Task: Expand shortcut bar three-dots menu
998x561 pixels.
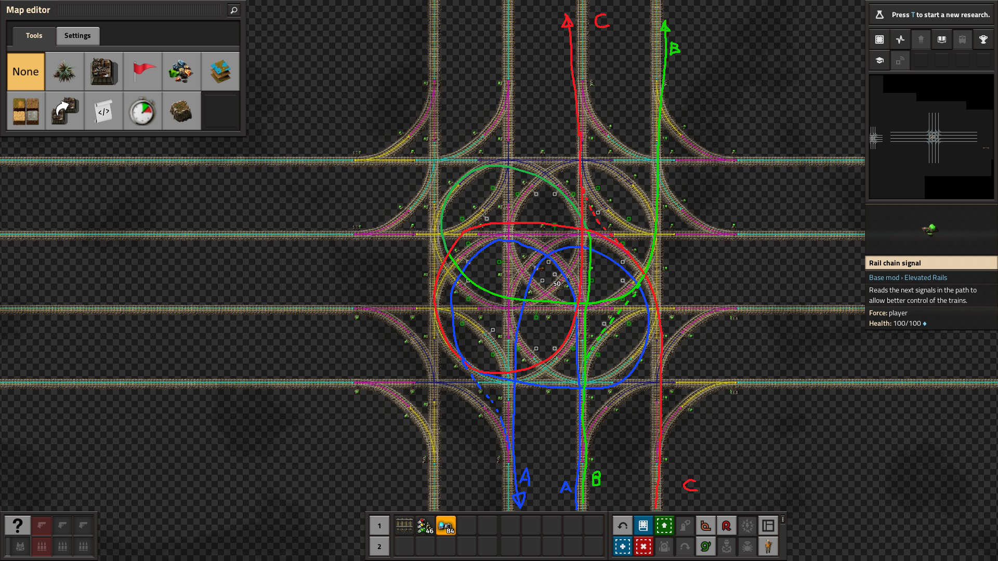Action: [783, 519]
